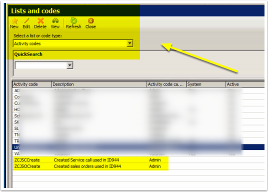This screenshot has width=268, height=192.
Task: Click the New star icon
Action: click(14, 21)
